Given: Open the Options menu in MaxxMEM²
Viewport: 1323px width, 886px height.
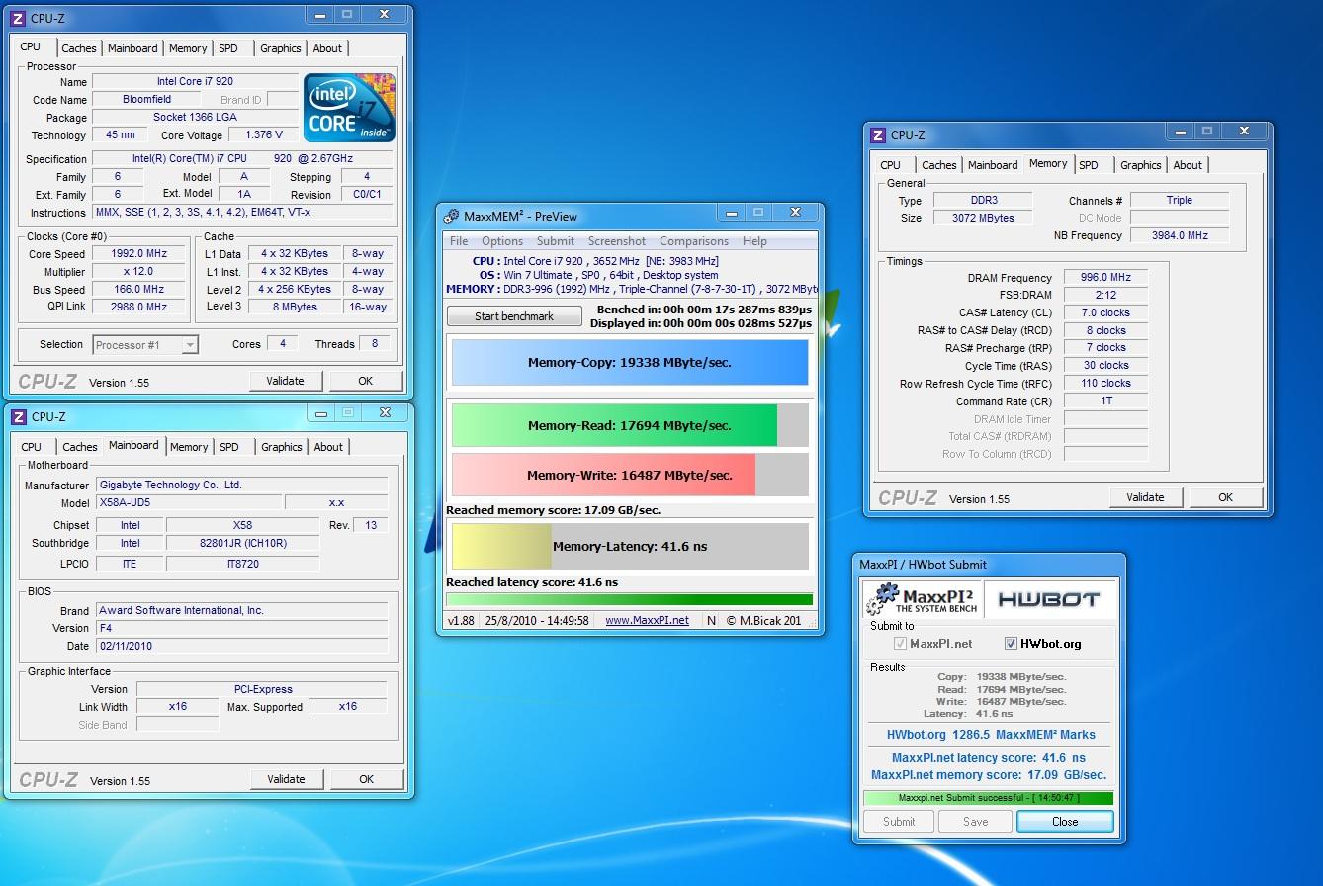Looking at the screenshot, I should coord(502,241).
